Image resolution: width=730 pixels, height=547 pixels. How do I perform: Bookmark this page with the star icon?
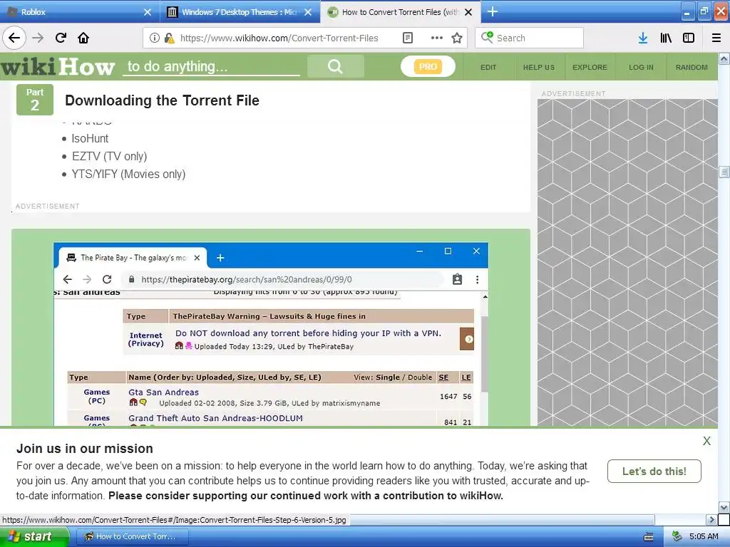457,38
